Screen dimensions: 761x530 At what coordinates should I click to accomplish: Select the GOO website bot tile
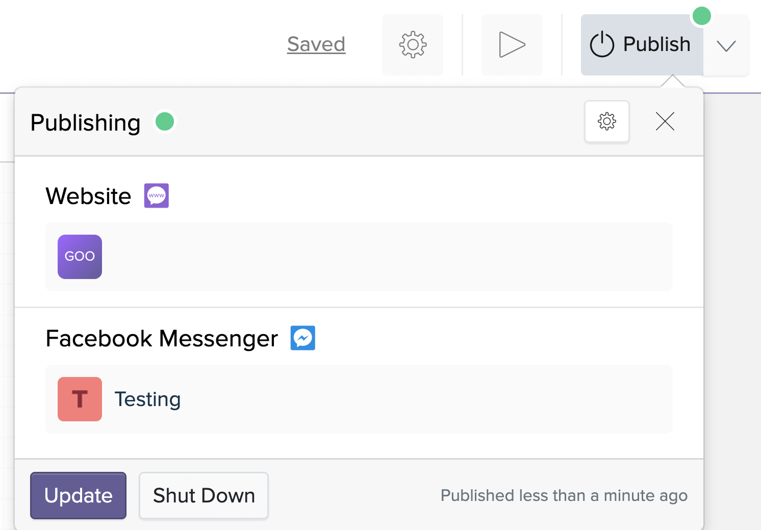pos(80,257)
